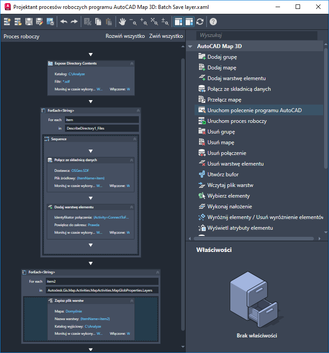Edit the Mapa Domyślnie value
This screenshot has width=329, height=353.
[x=74, y=311]
